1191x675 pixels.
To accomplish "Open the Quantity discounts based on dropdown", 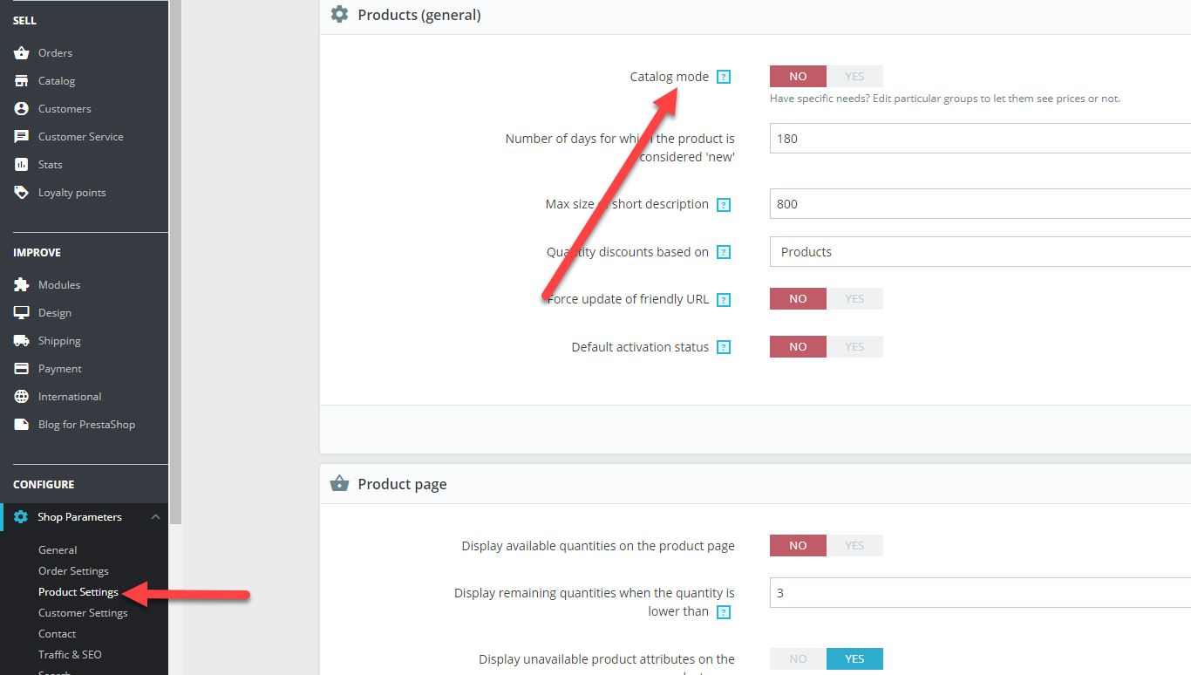I will pos(980,252).
